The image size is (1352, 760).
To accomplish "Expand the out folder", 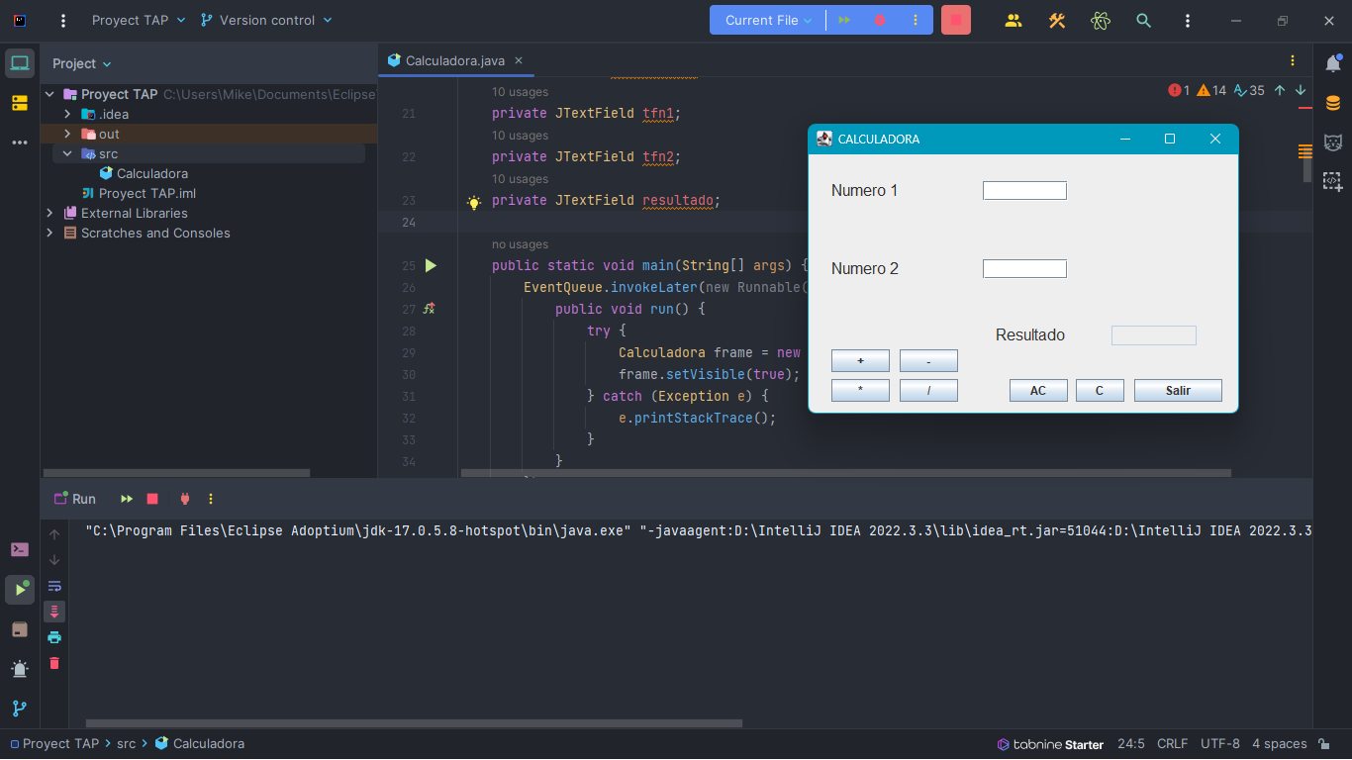I will coord(67,134).
